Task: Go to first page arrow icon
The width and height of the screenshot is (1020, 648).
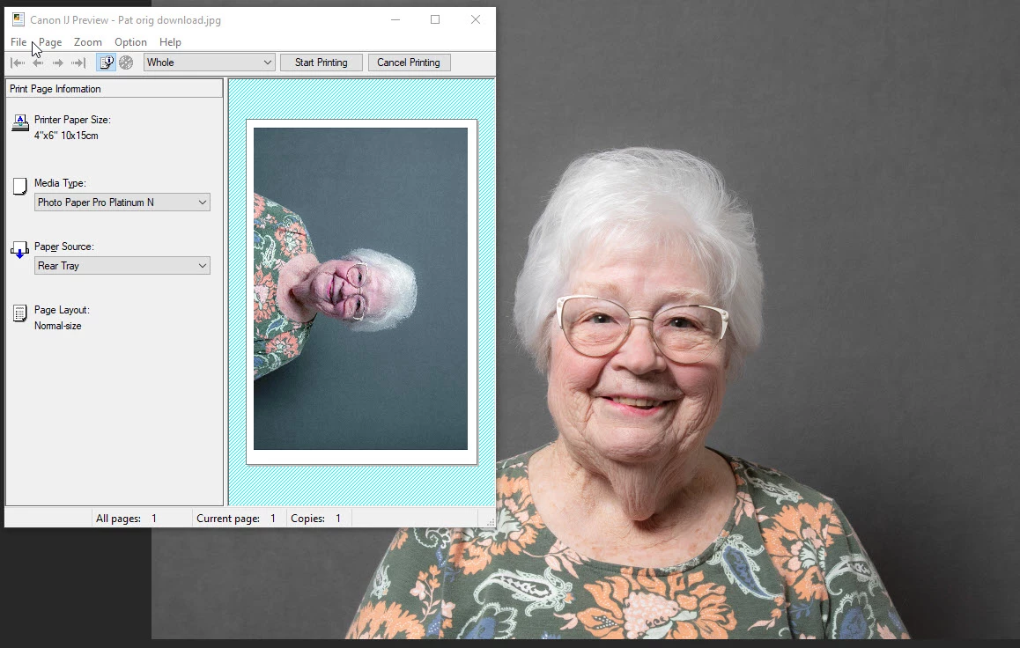Action: (18, 63)
